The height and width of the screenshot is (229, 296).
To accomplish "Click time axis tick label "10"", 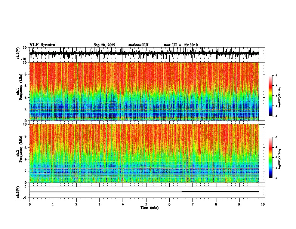I will pyautogui.click(x=263, y=204).
